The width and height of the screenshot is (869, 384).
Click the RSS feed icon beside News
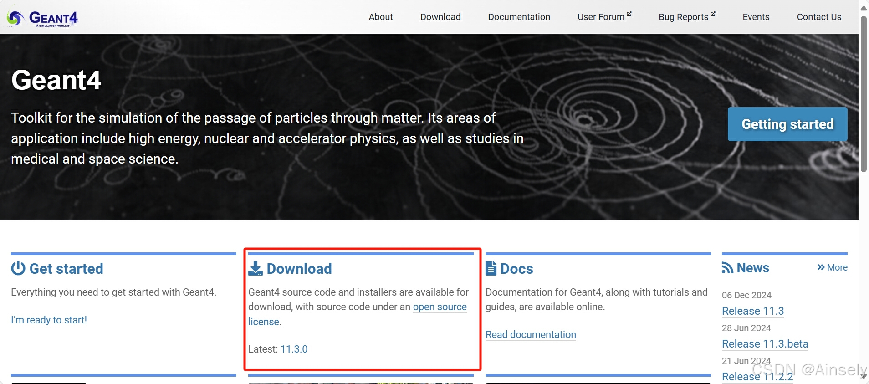pos(727,268)
